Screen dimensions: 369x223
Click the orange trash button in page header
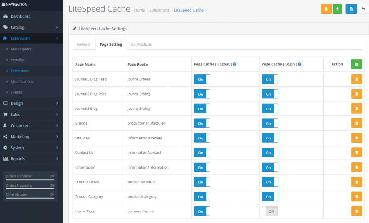coord(326,9)
